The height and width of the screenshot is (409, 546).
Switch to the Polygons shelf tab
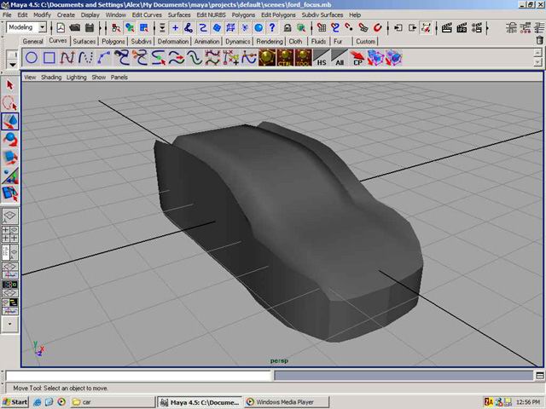113,41
